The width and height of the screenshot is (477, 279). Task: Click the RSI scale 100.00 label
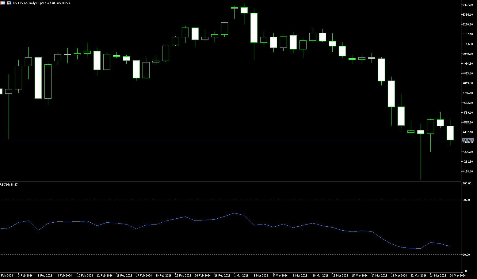(x=467, y=183)
